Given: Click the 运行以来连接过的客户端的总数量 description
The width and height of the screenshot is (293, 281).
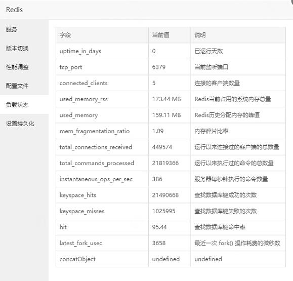Looking at the screenshot, I should coord(237,147).
